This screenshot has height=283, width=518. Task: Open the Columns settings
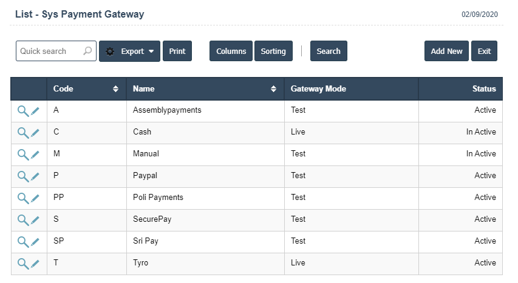pyautogui.click(x=231, y=52)
